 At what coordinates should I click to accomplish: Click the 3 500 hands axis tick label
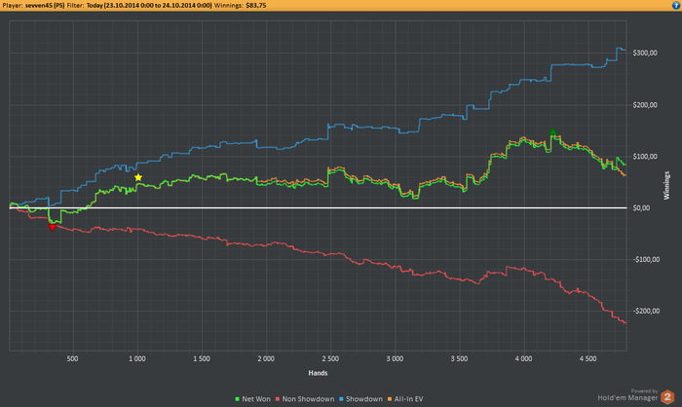pyautogui.click(x=459, y=358)
